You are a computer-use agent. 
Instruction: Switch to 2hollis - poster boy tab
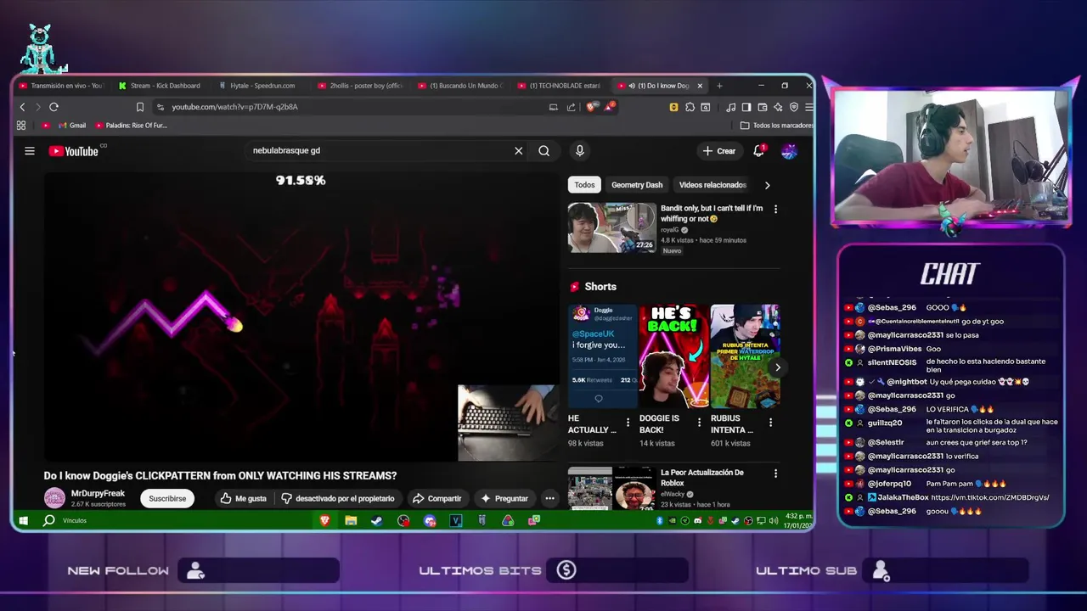tap(360, 86)
